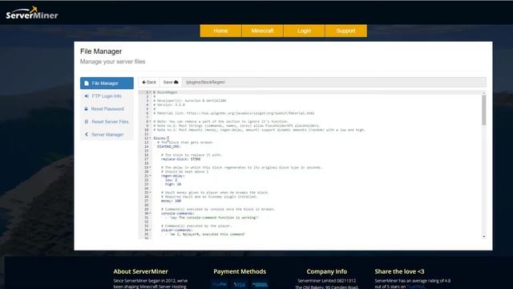
Task: Open the Login menu item
Action: (304, 31)
